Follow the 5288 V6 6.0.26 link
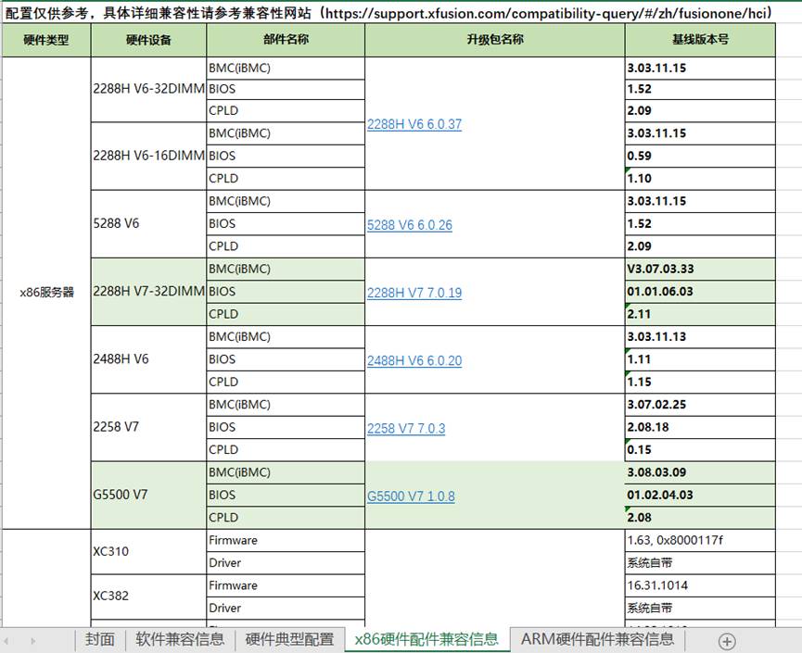This screenshot has width=802, height=653. pos(410,225)
